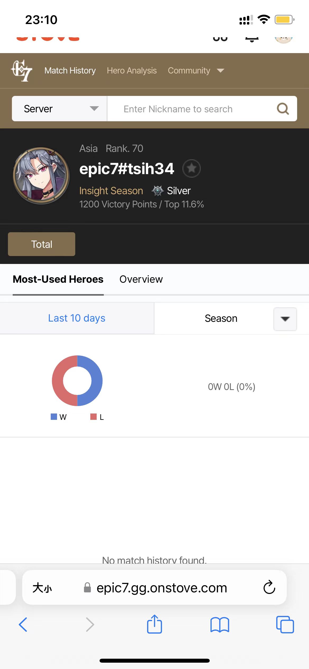Toggle the favorite star next to epic7#tsih34

click(x=191, y=168)
